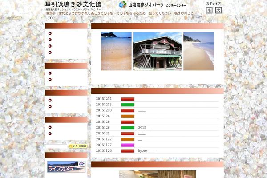
Task: Set text size to small (小)
Action: click(x=209, y=10)
